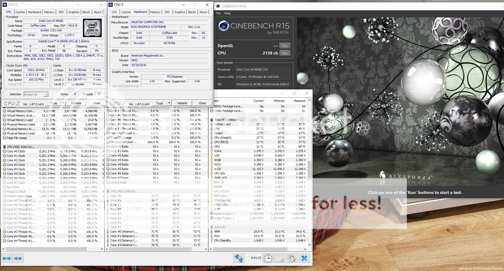Open HWiNFO sensor settings gear icon

click(292, 258)
